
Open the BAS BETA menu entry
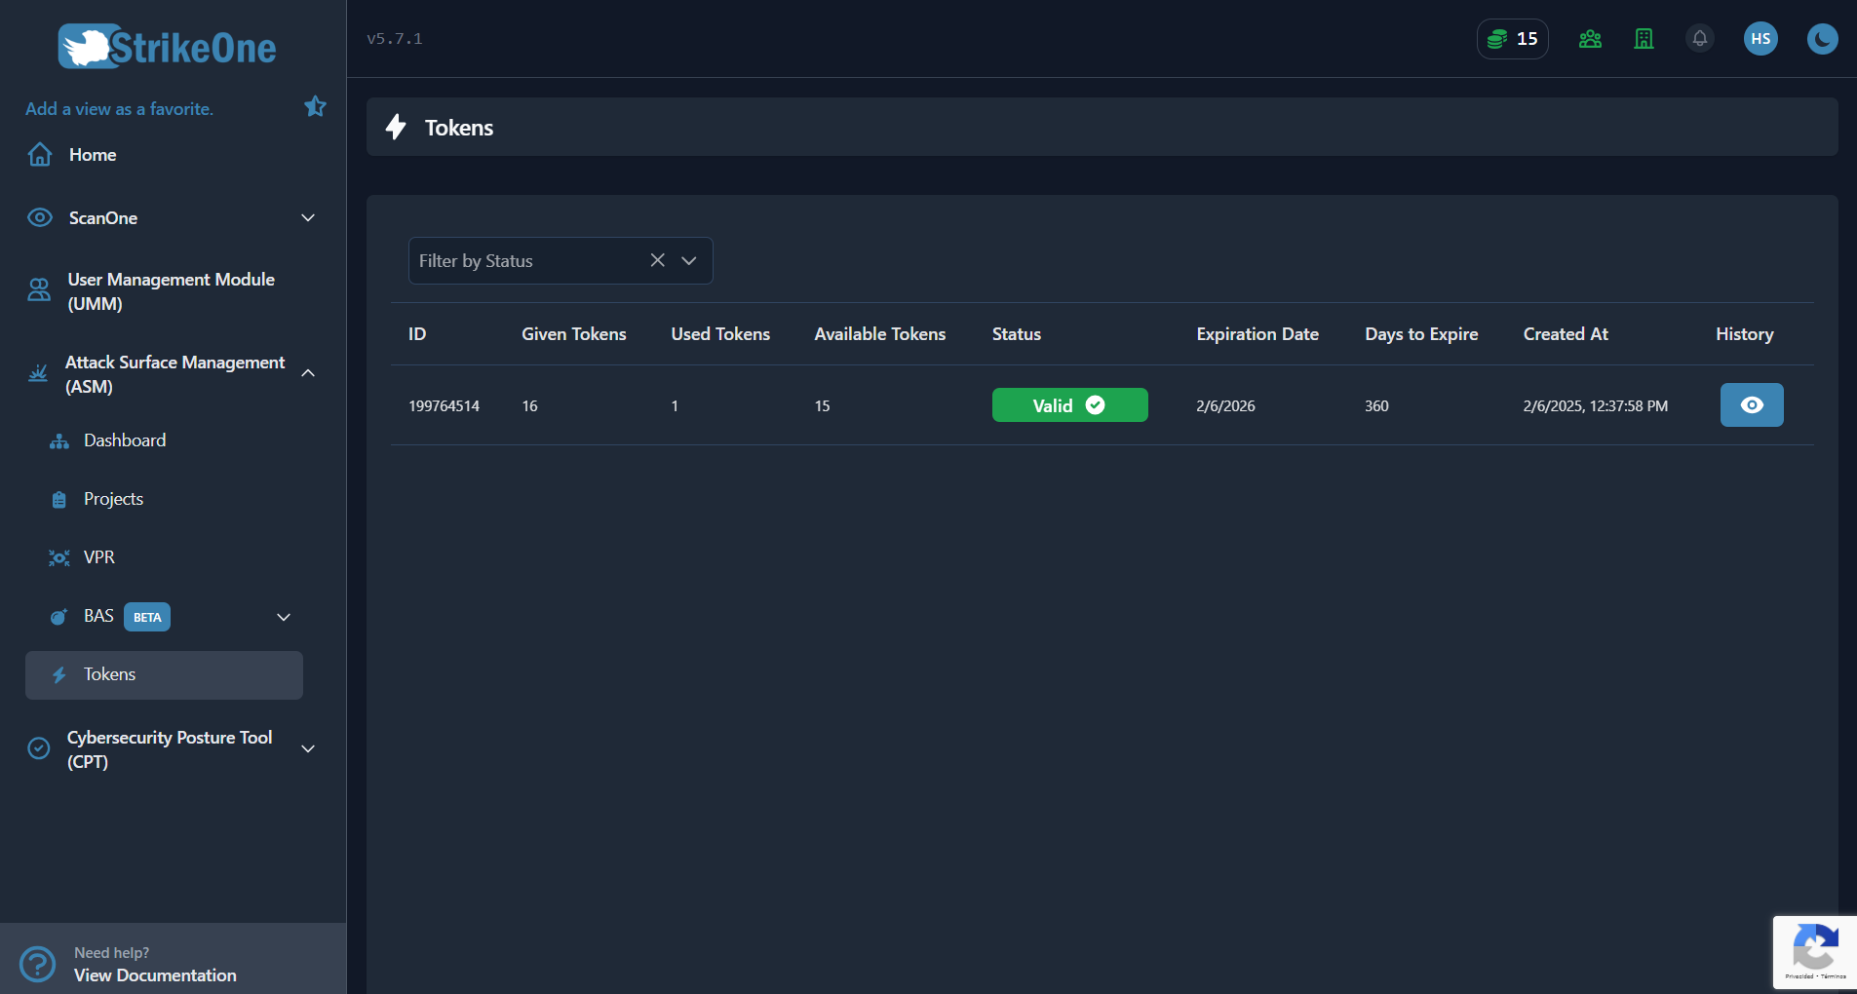pos(98,616)
